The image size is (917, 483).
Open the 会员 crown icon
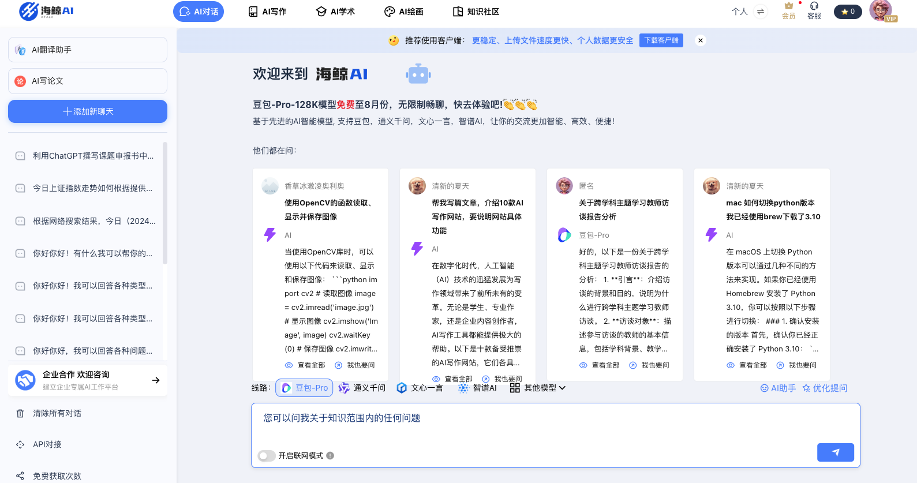click(x=789, y=6)
